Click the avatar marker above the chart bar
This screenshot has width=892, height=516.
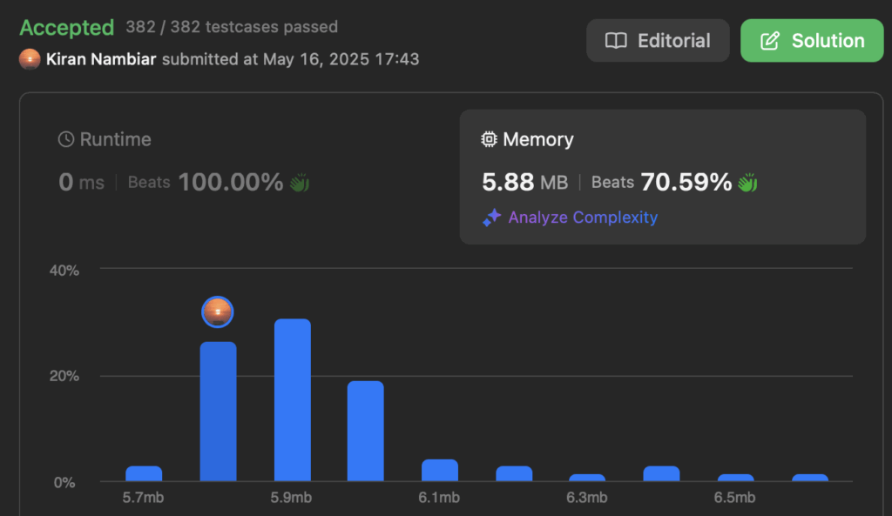[217, 312]
